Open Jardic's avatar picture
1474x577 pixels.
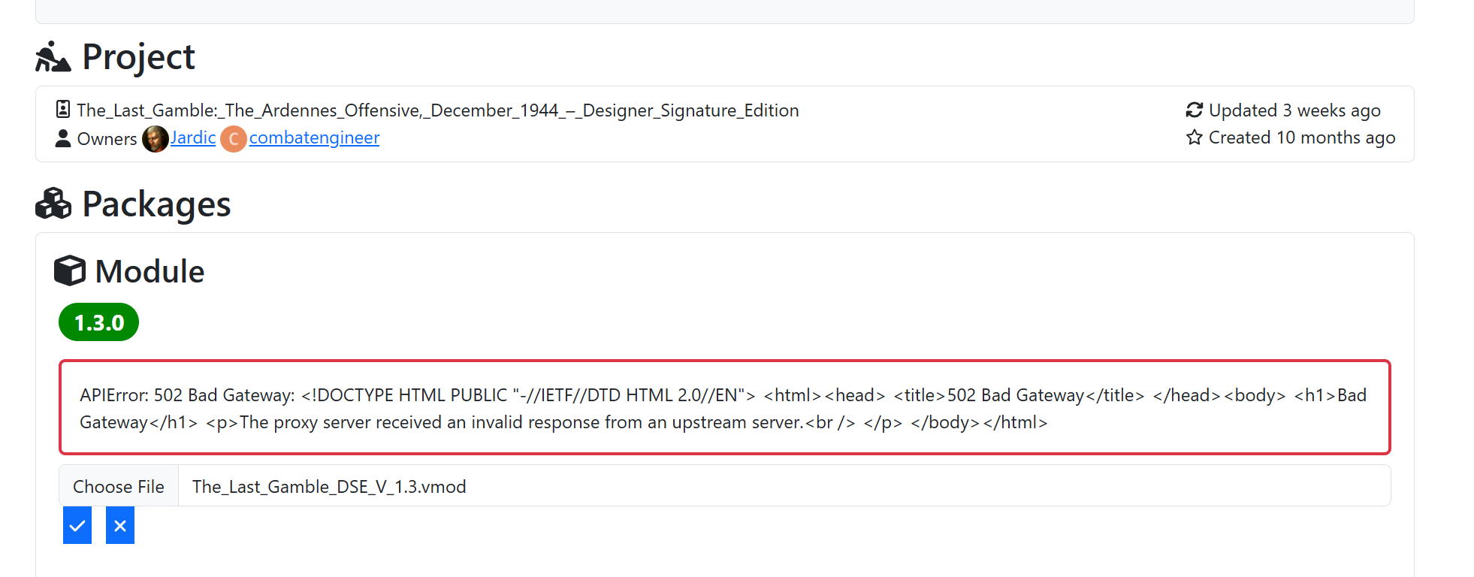point(156,138)
